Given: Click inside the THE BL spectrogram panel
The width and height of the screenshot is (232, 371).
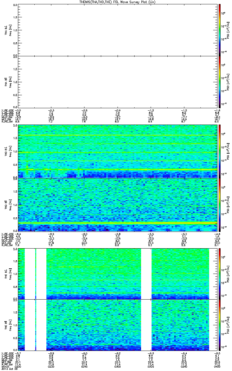Looking at the screenshot, I should point(118,274).
